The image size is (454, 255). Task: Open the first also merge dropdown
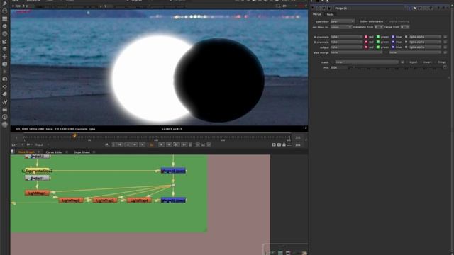356,52
